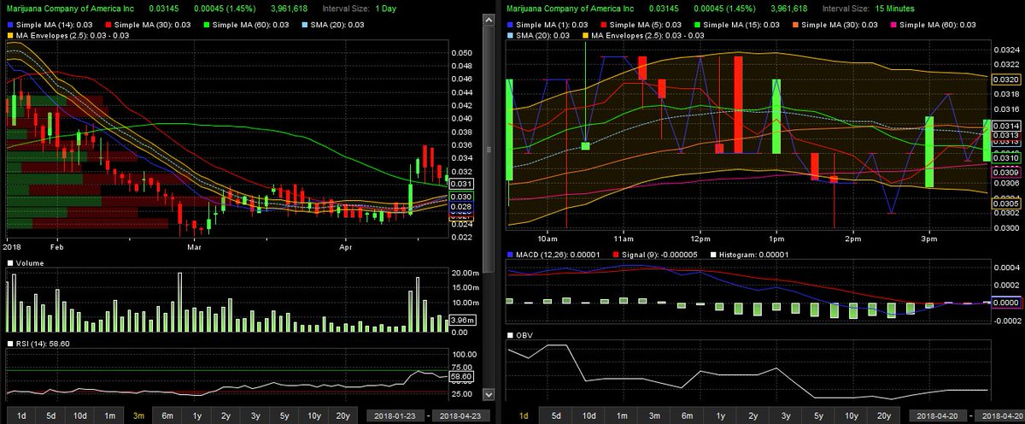Click the red Simple MA (5) swatch
1025x424 pixels.
(603, 25)
